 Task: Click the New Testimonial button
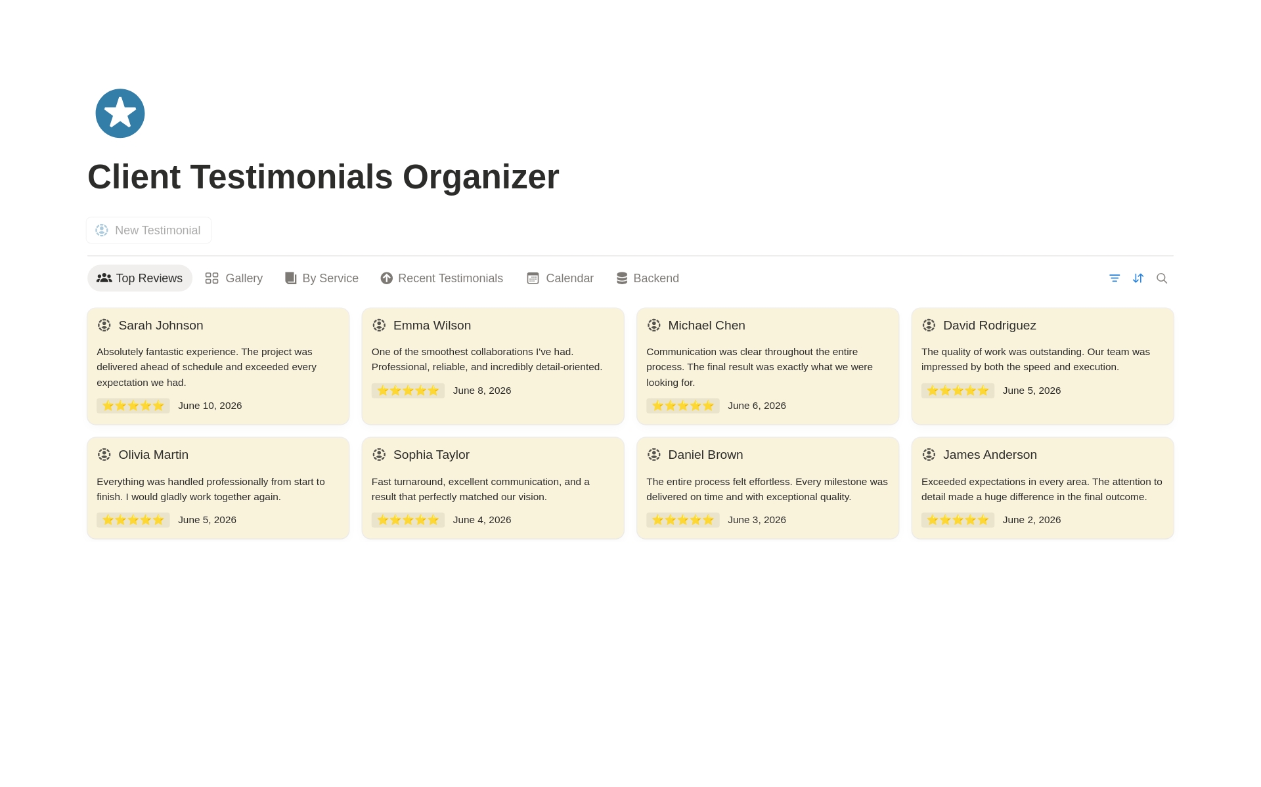(x=149, y=230)
